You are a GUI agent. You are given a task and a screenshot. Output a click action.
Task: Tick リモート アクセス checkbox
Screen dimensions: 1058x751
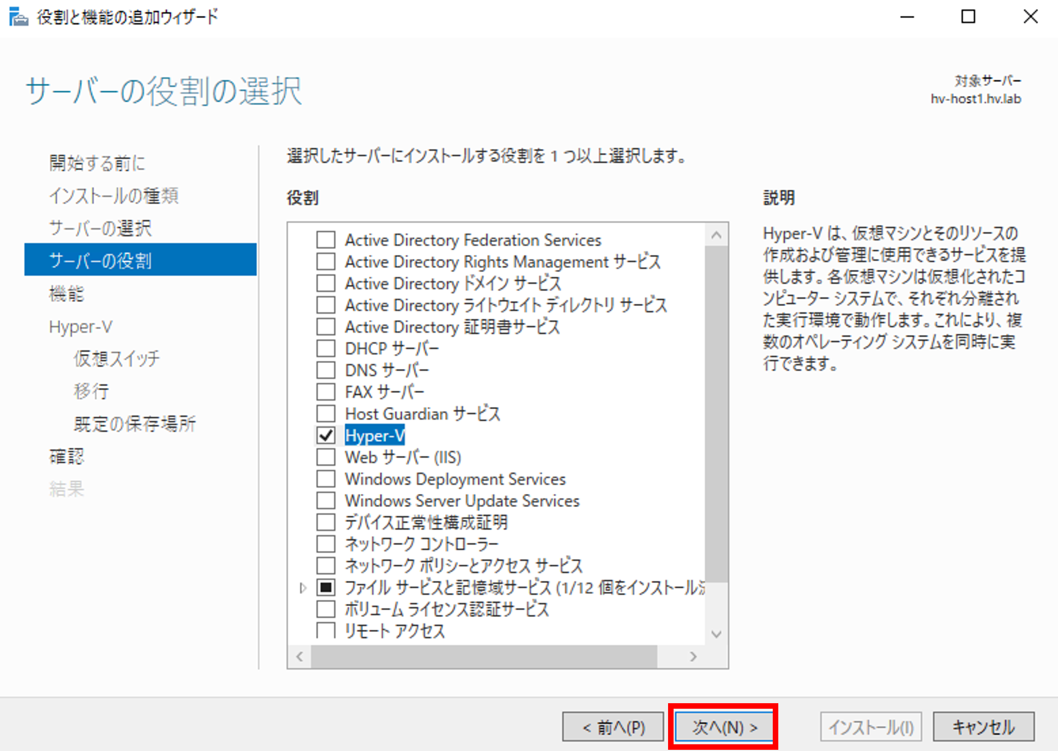click(x=326, y=631)
